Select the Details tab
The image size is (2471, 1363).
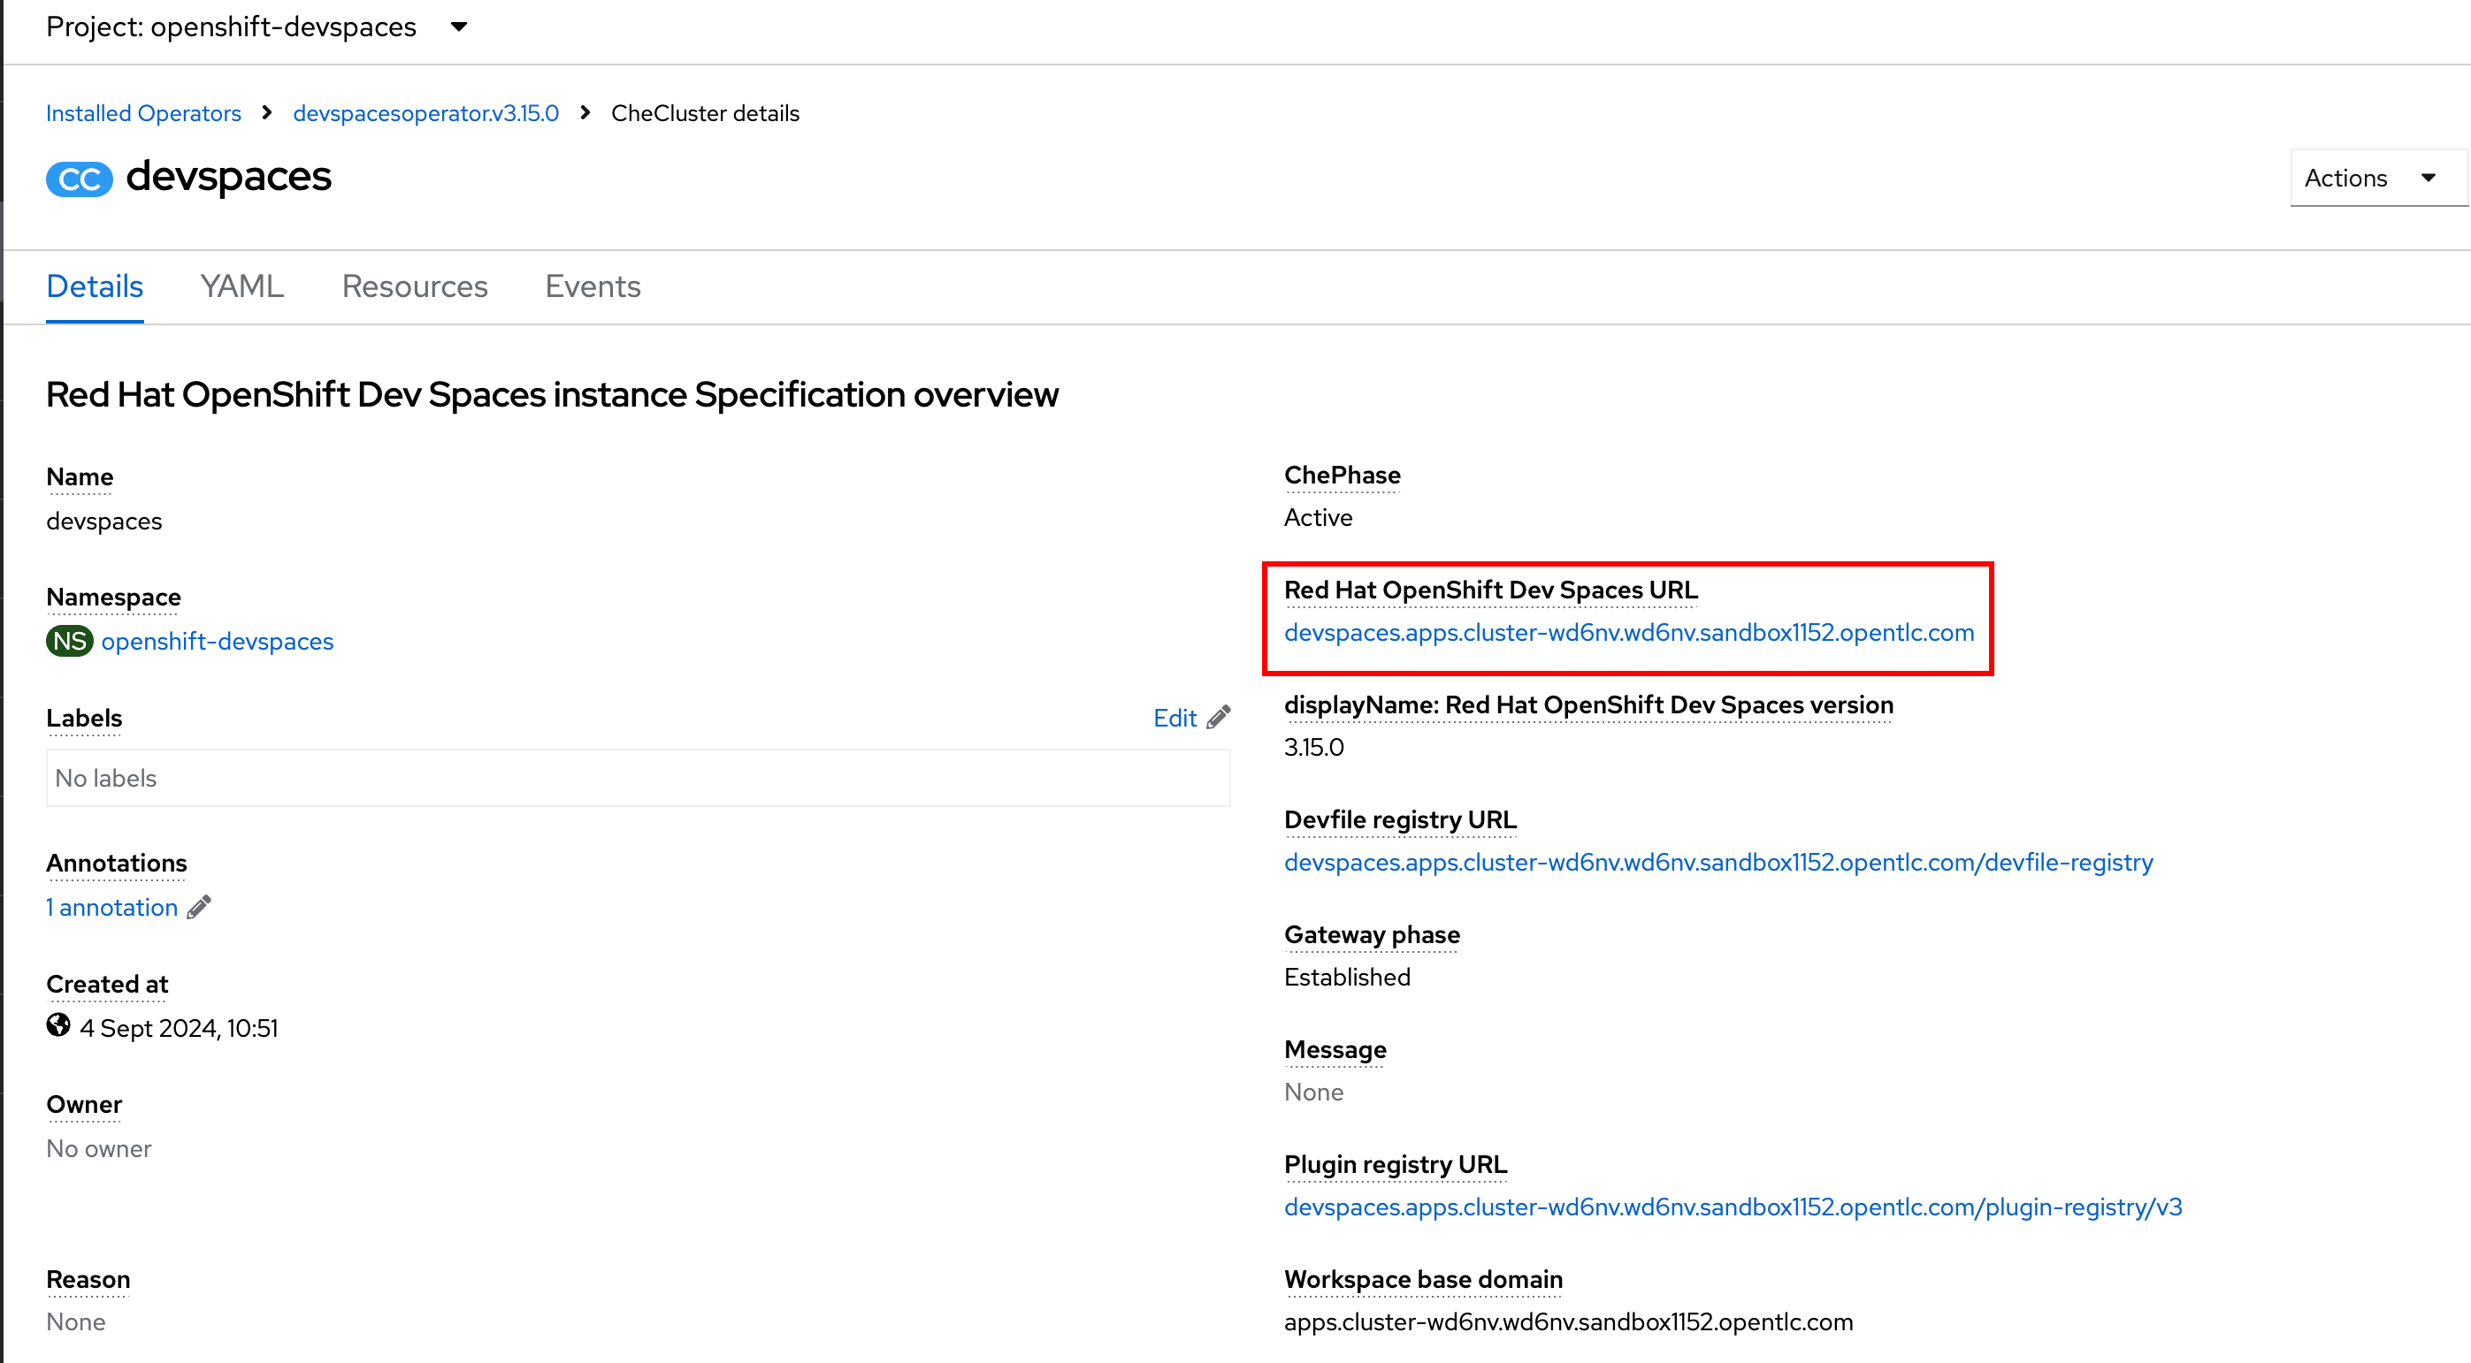point(95,286)
